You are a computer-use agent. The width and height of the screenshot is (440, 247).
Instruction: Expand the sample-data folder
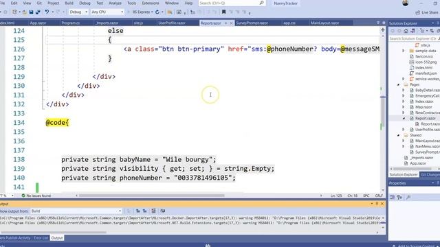(x=404, y=51)
